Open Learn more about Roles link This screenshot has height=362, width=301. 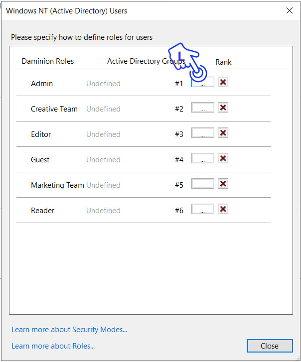click(53, 346)
